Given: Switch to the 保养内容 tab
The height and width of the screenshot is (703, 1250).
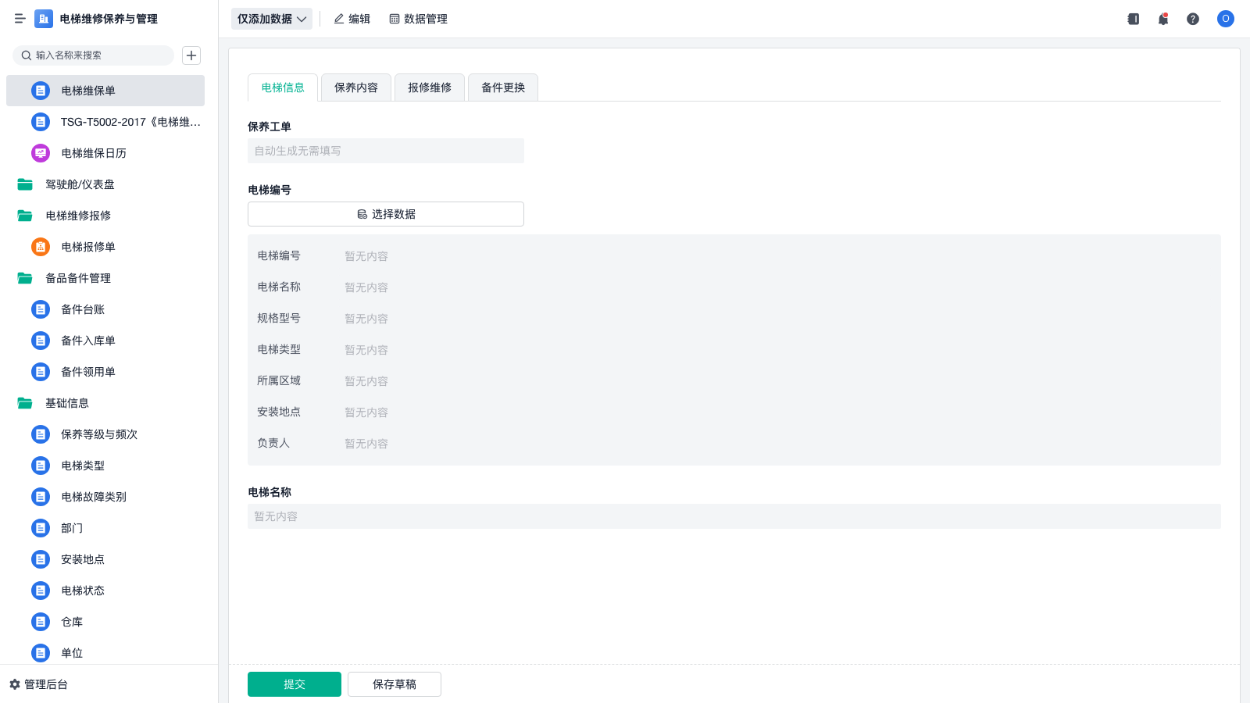Looking at the screenshot, I should pyautogui.click(x=356, y=87).
